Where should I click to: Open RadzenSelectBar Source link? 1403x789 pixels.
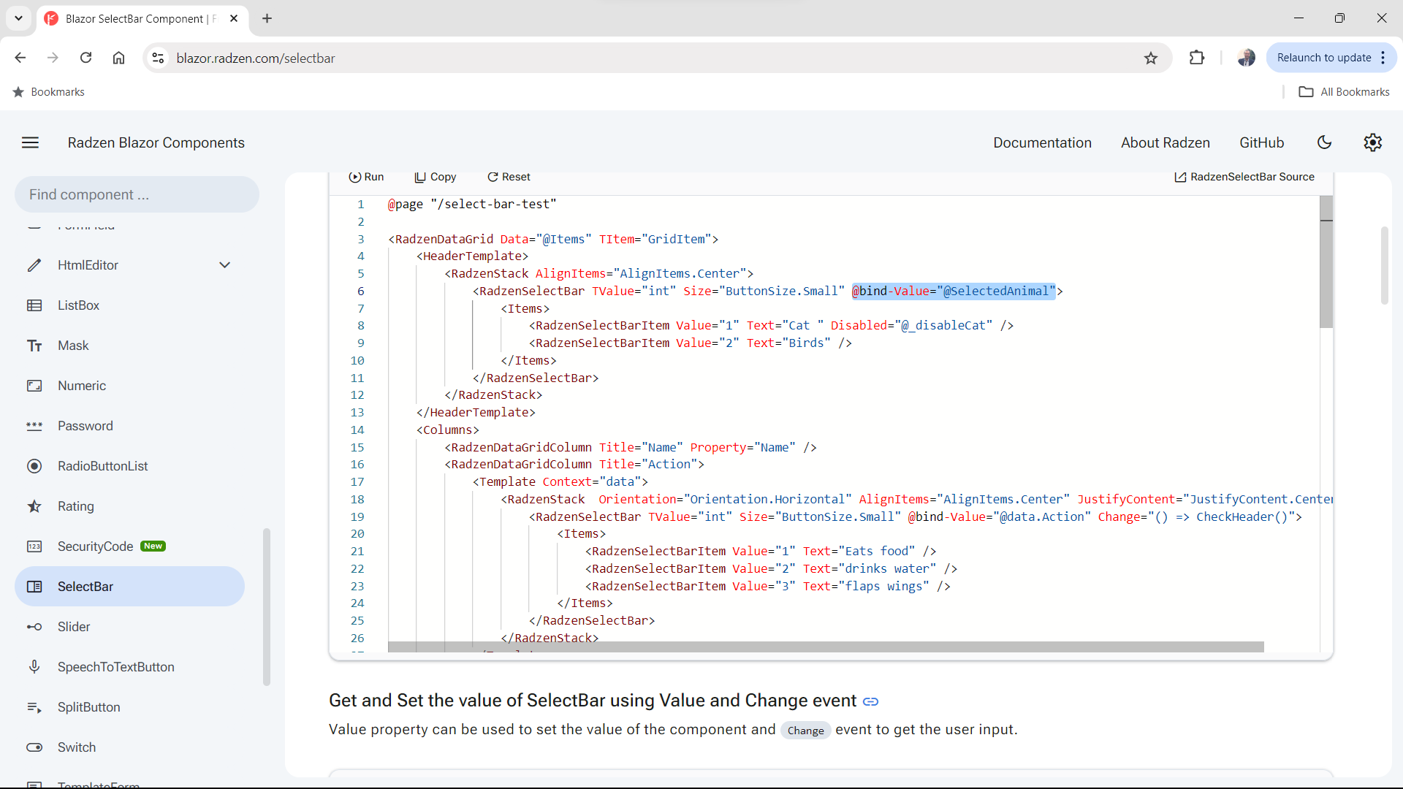coord(1244,177)
